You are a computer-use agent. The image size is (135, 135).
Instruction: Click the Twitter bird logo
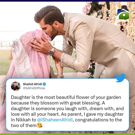tap(120, 78)
